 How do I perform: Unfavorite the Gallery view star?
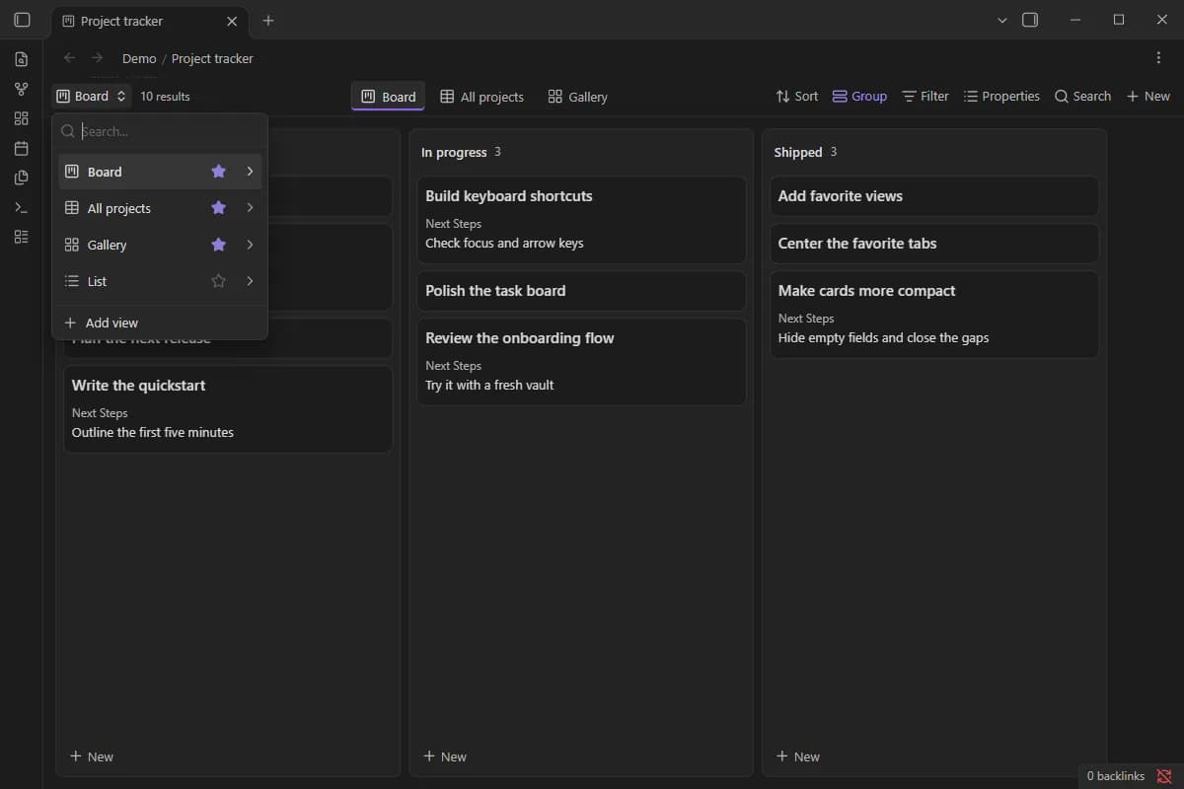[219, 245]
